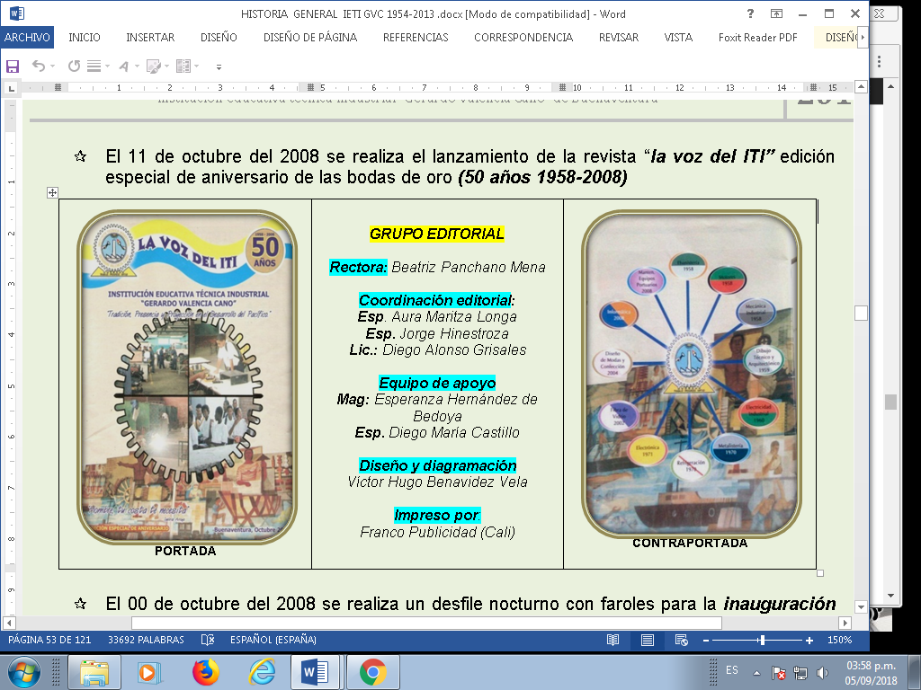Select the DISEÑO DE PÁGINA tab
The height and width of the screenshot is (690, 921).
(x=310, y=38)
